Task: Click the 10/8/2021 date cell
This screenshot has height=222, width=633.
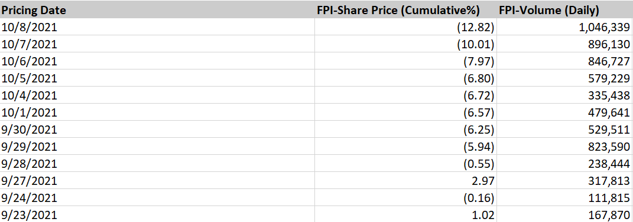Action: [157, 27]
